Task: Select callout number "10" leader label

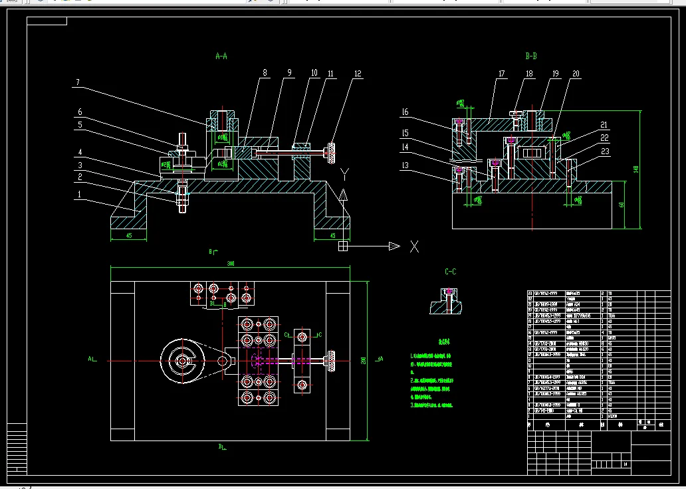Action: pos(314,72)
